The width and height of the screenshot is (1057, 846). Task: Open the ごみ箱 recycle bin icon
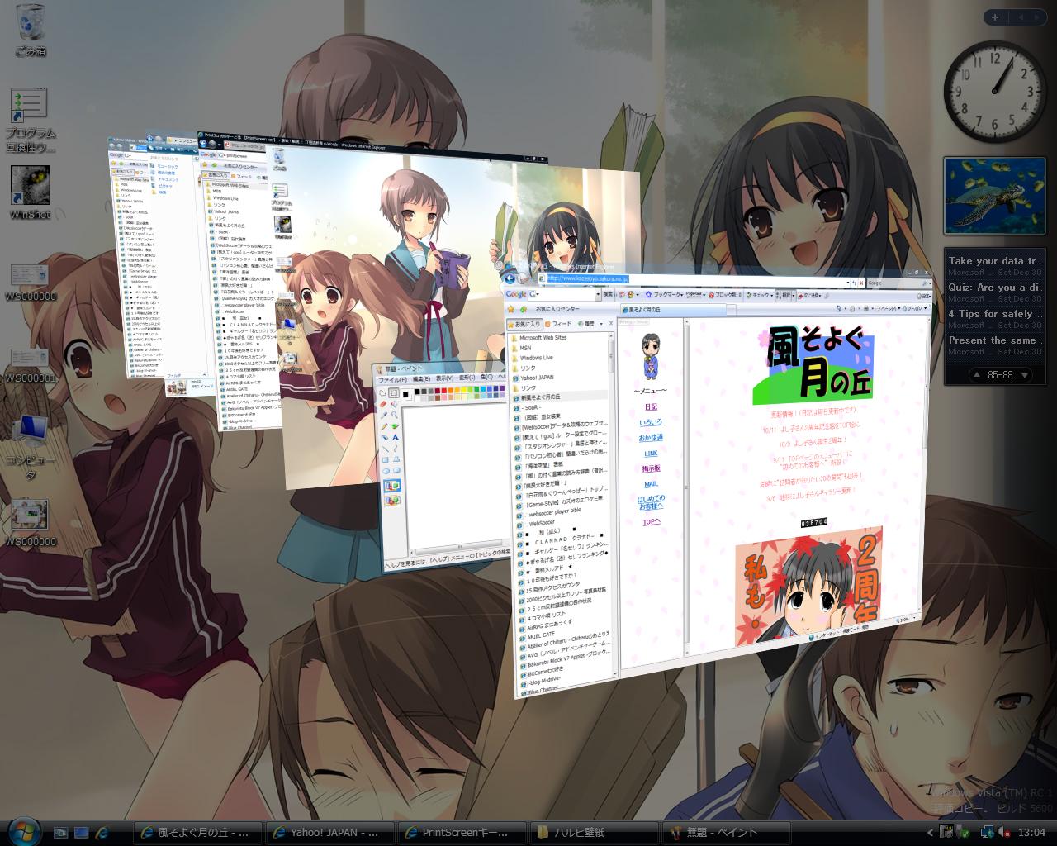click(x=31, y=30)
